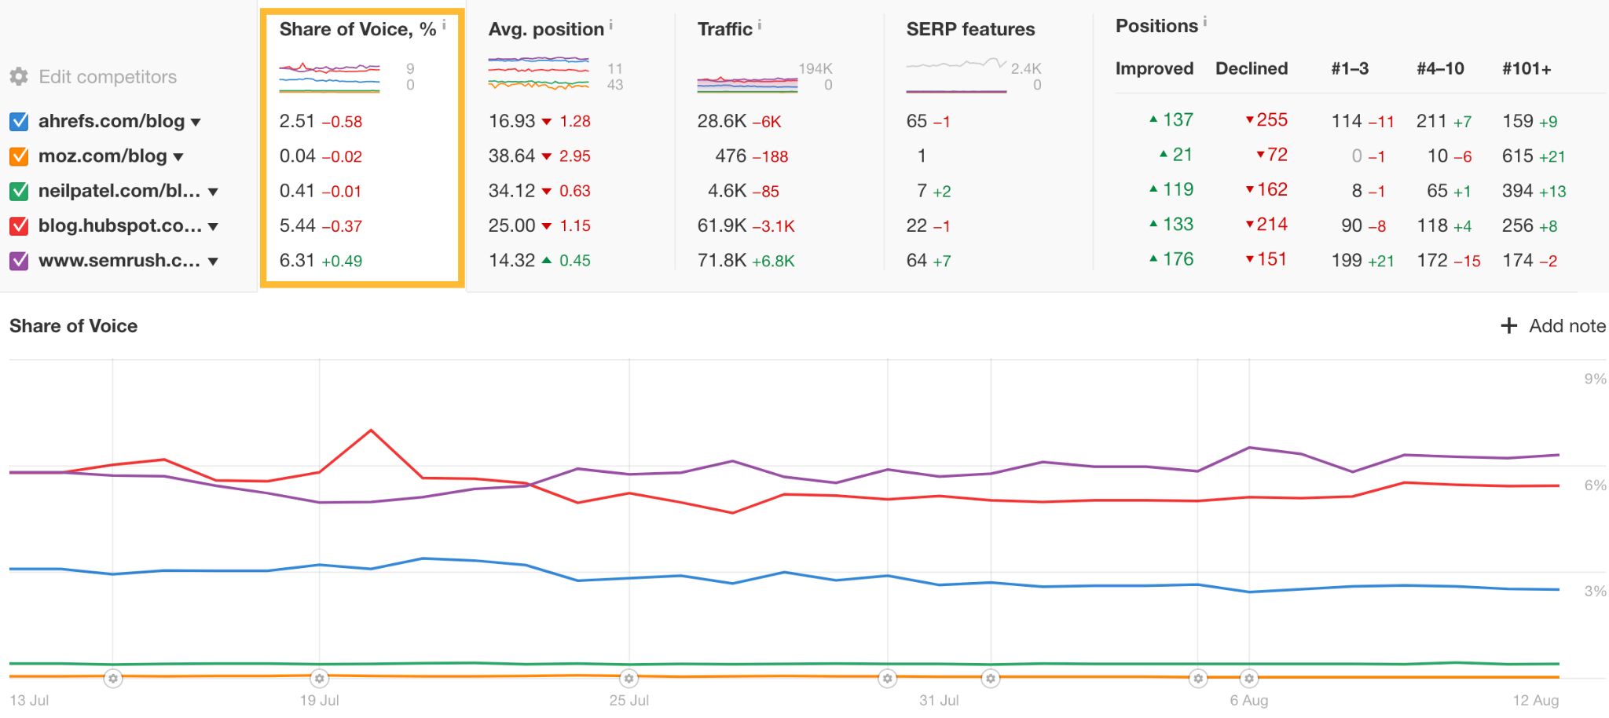Click the plus icon next to Add note

click(x=1509, y=325)
